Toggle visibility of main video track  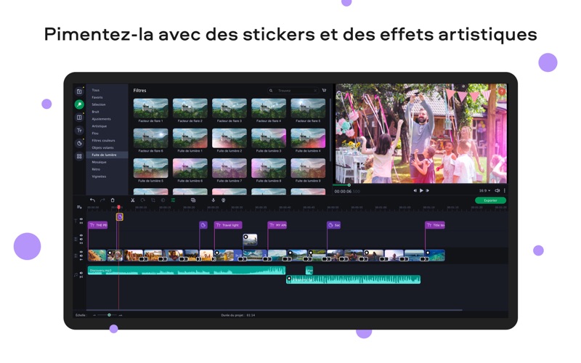(x=81, y=252)
